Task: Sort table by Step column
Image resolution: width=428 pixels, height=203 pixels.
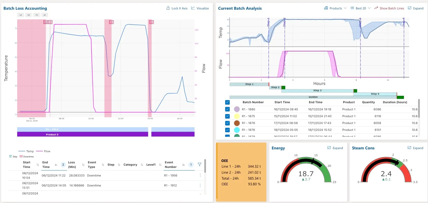Action: tap(118, 165)
